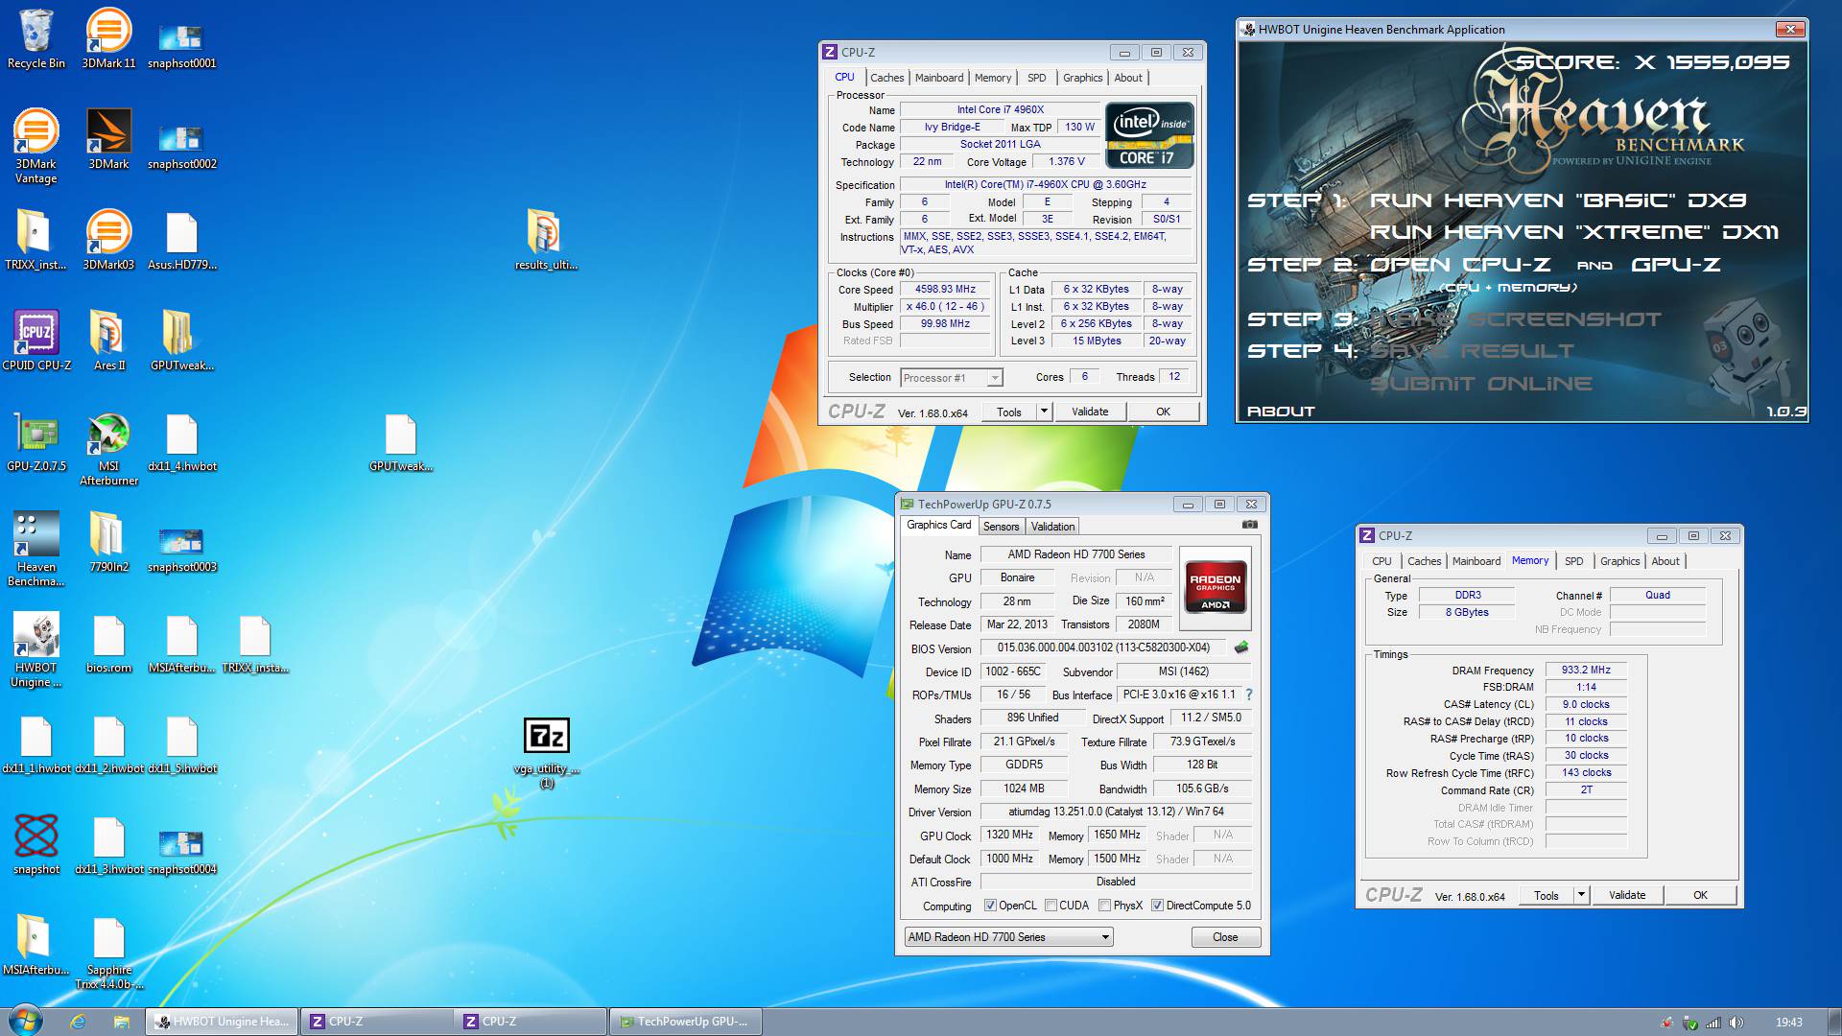The width and height of the screenshot is (1842, 1036).
Task: Switch to Mainboard tab in CPU-Z CPU window
Action: coord(939,78)
